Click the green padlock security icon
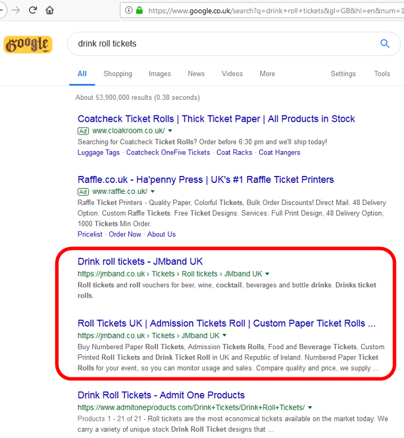 (x=140, y=10)
